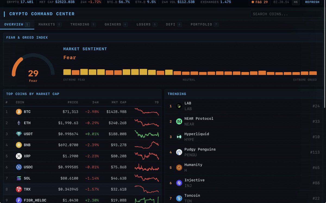Screen dimensions: 326x203
Task: Sort table by 24H column header
Action: 95,102
